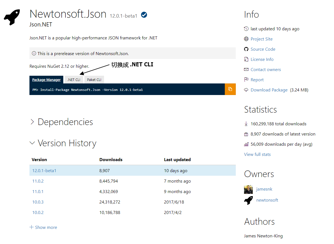Viewport: 334px width, 244px height.
Task: Switch to the .NET CLI tab
Action: [x=74, y=80]
